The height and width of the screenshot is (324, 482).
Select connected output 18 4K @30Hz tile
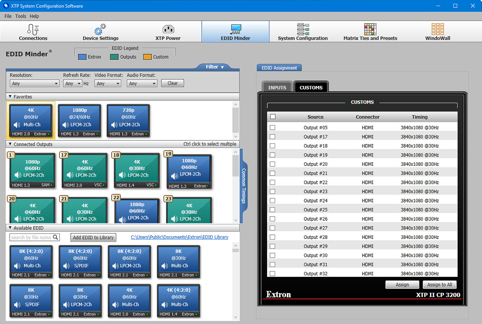point(137,171)
